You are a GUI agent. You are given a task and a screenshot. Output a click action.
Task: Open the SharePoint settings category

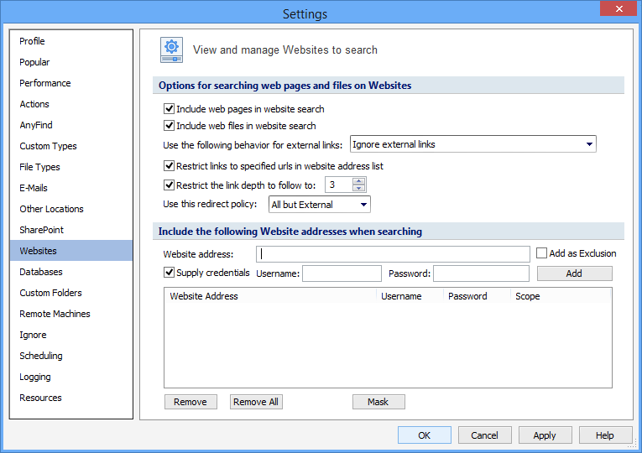pyautogui.click(x=42, y=230)
